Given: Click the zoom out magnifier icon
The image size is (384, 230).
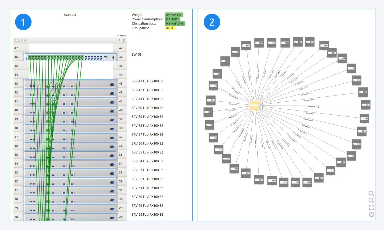Looking at the screenshot, I should coord(371,200).
